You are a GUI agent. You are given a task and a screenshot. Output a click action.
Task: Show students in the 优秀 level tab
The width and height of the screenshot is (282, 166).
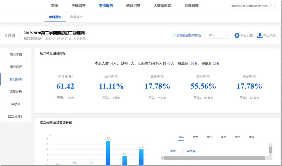[x=195, y=137]
